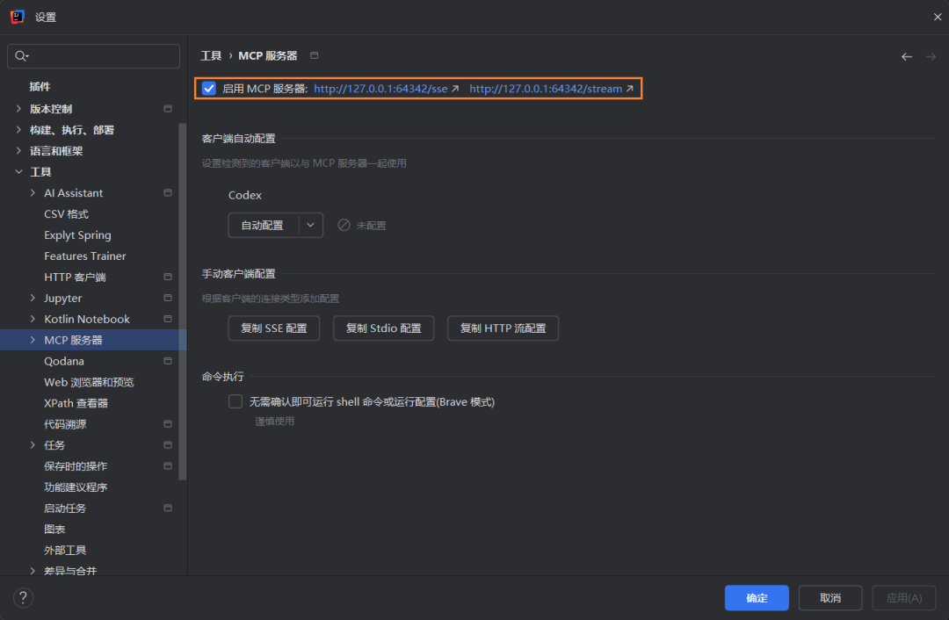The width and height of the screenshot is (949, 620).
Task: Collapse the 工具 tree node
Action: pyautogui.click(x=18, y=172)
